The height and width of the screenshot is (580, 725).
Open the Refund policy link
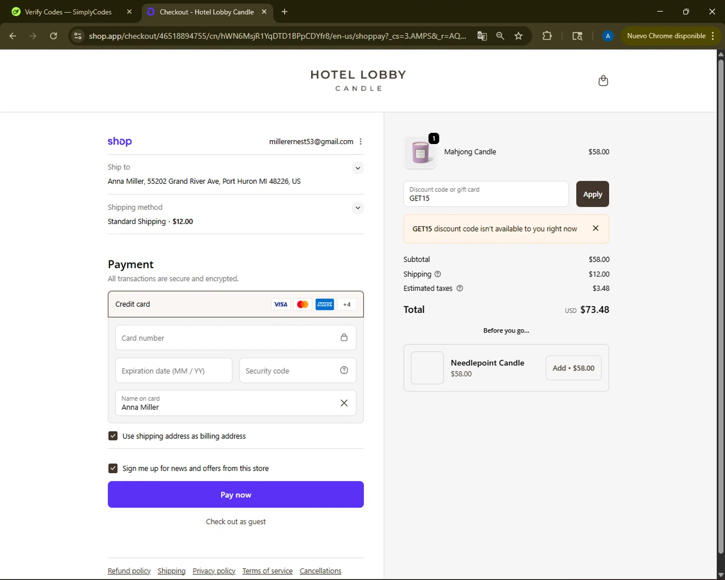[129, 571]
